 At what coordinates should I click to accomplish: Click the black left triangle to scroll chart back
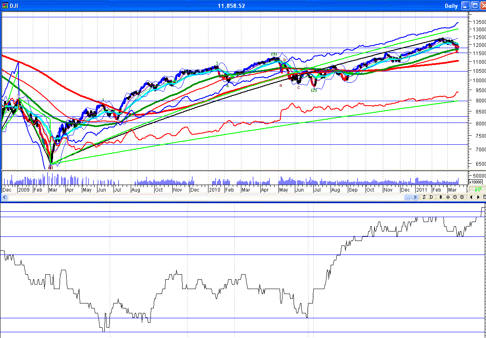coord(472,197)
